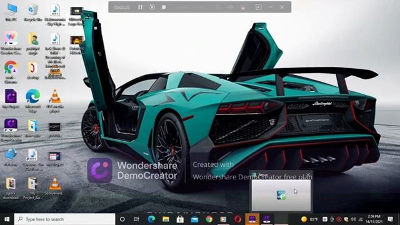Image resolution: width=400 pixels, height=225 pixels.
Task: Select the Chrome profile shortcut on desktop
Action: [11, 72]
